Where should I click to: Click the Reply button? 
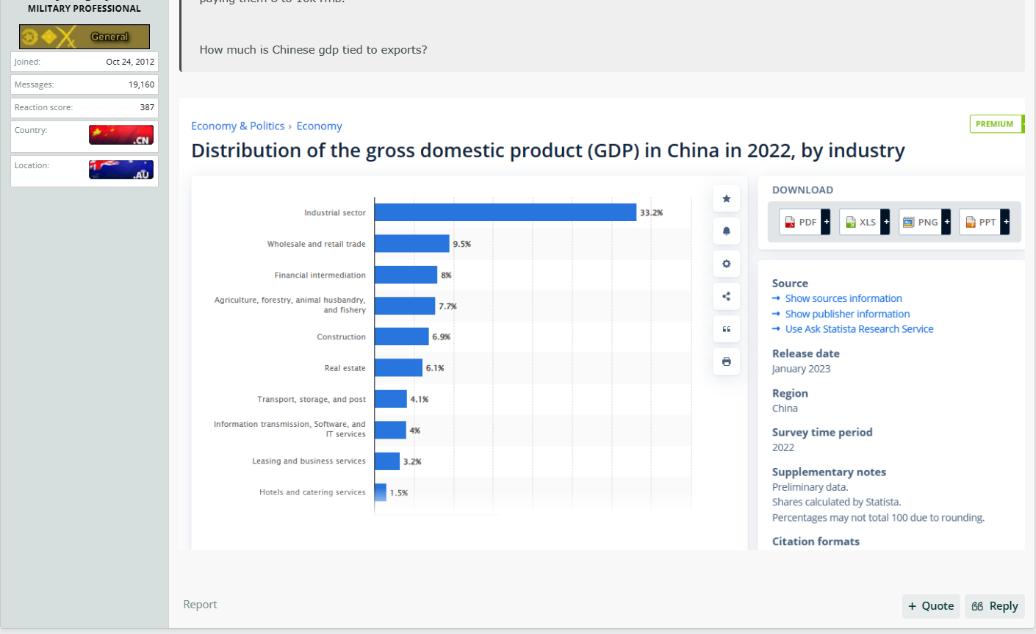pos(995,606)
